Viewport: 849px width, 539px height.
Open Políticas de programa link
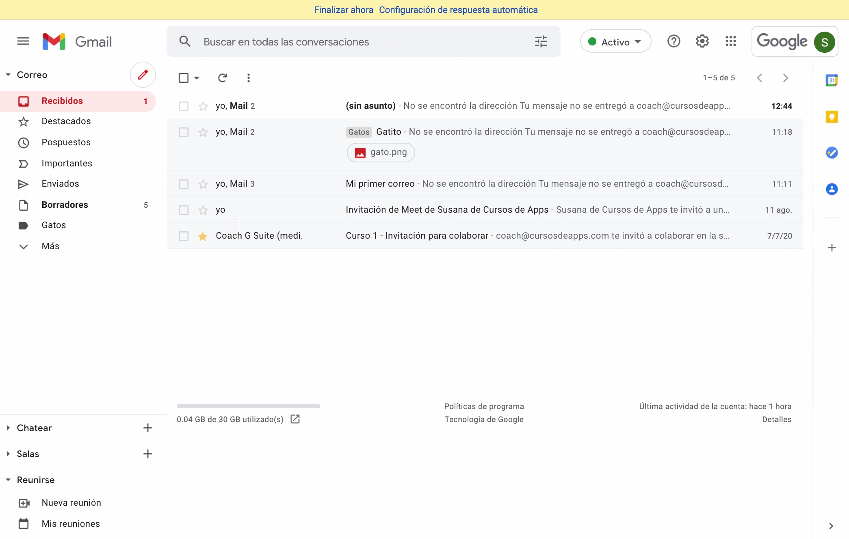(484, 406)
